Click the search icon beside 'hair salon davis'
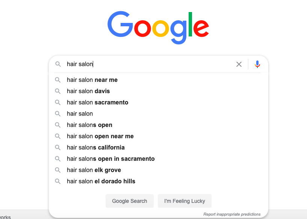The height and width of the screenshot is (219, 307). click(x=58, y=91)
